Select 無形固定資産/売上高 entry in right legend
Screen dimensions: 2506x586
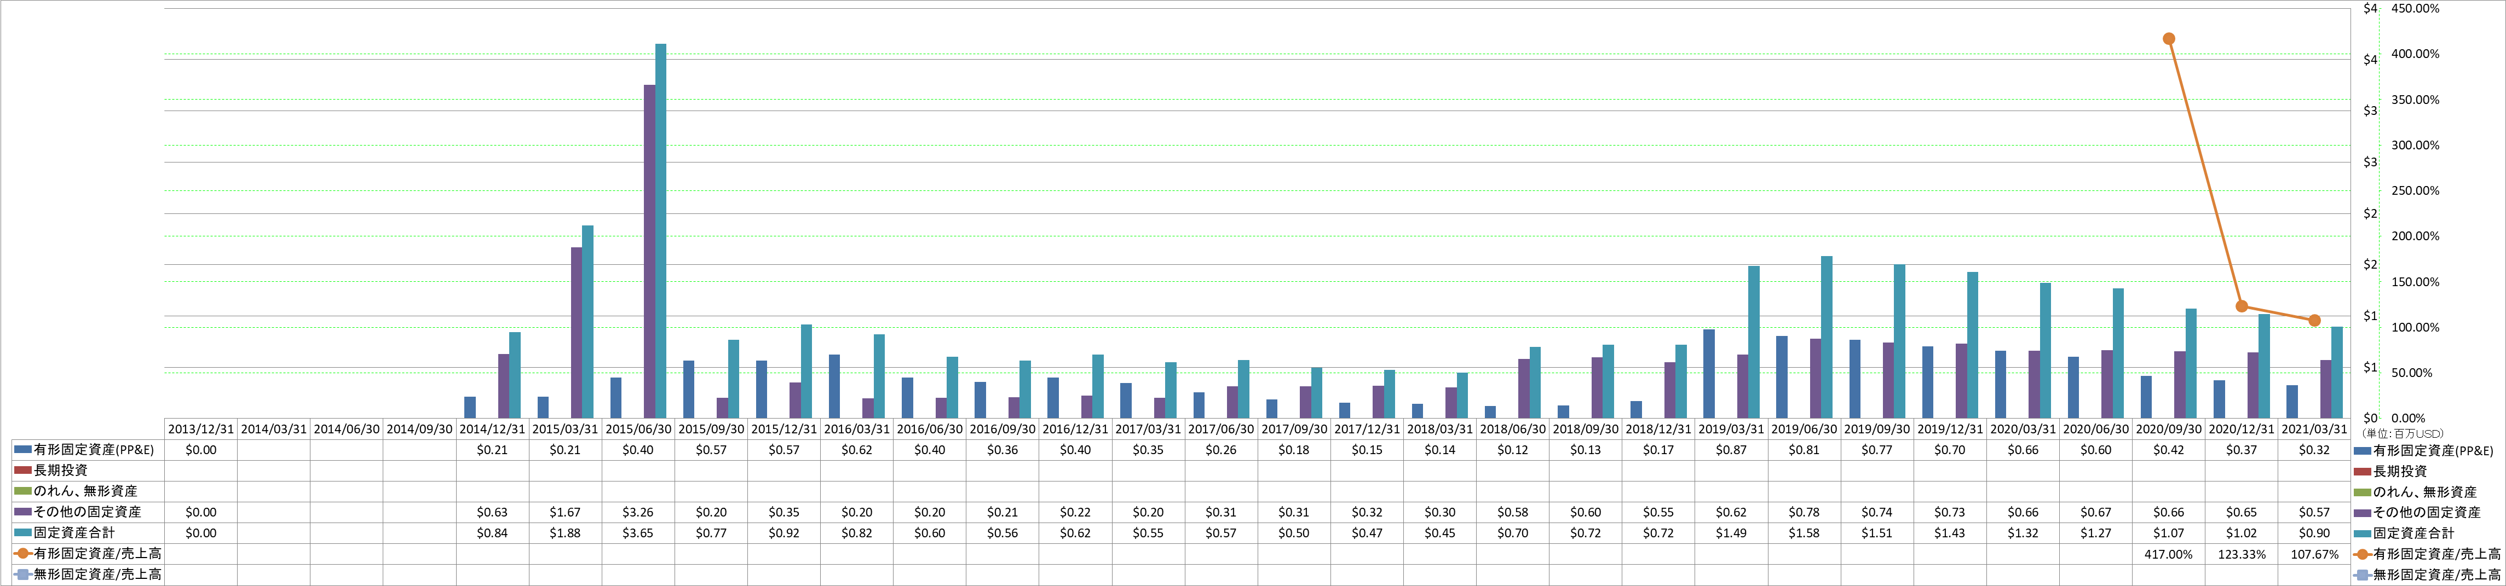[2426, 575]
